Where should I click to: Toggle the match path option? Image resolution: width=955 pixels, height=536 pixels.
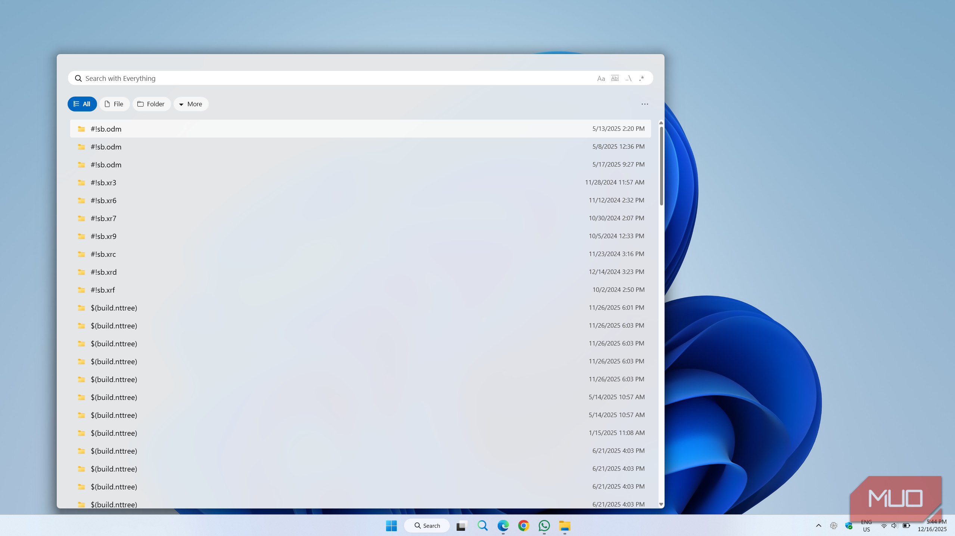(628, 78)
